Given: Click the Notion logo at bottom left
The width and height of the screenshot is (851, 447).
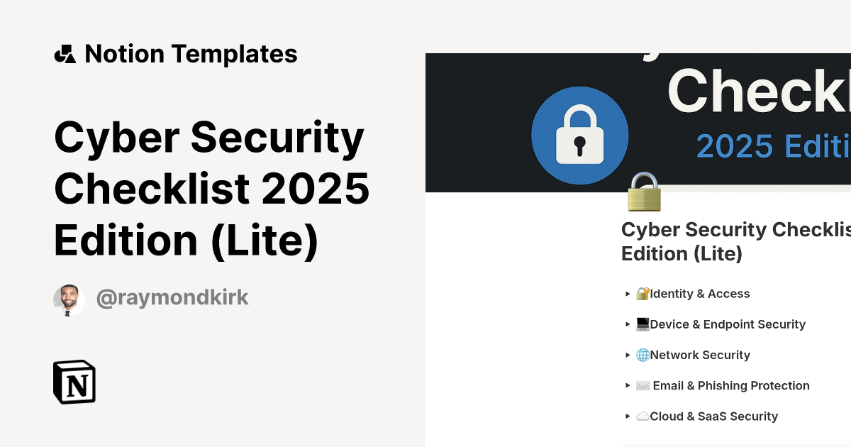Looking at the screenshot, I should (72, 382).
